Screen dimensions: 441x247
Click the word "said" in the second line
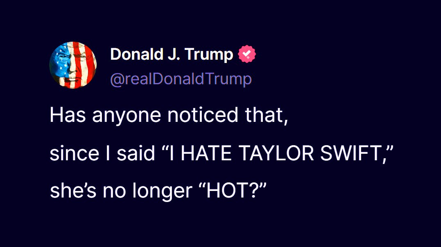(136, 153)
